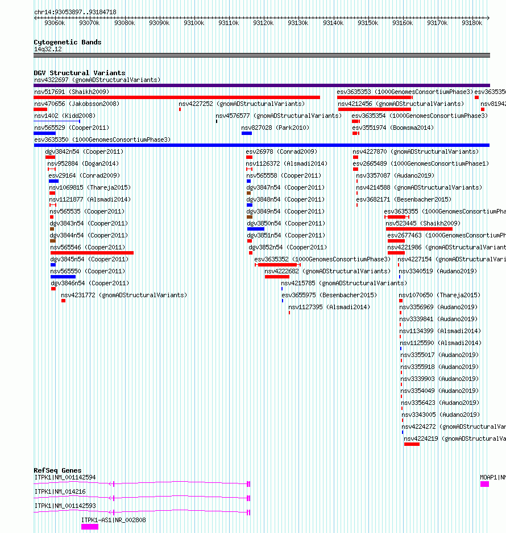The width and height of the screenshot is (506, 533).
Task: Select nsv565550 (Cooper2011) label
Action: [x=88, y=271]
